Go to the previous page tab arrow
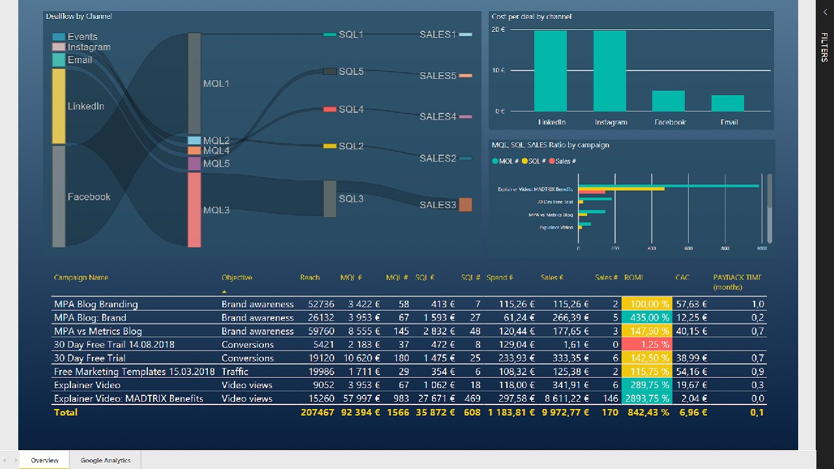The image size is (834, 469). click(6, 461)
